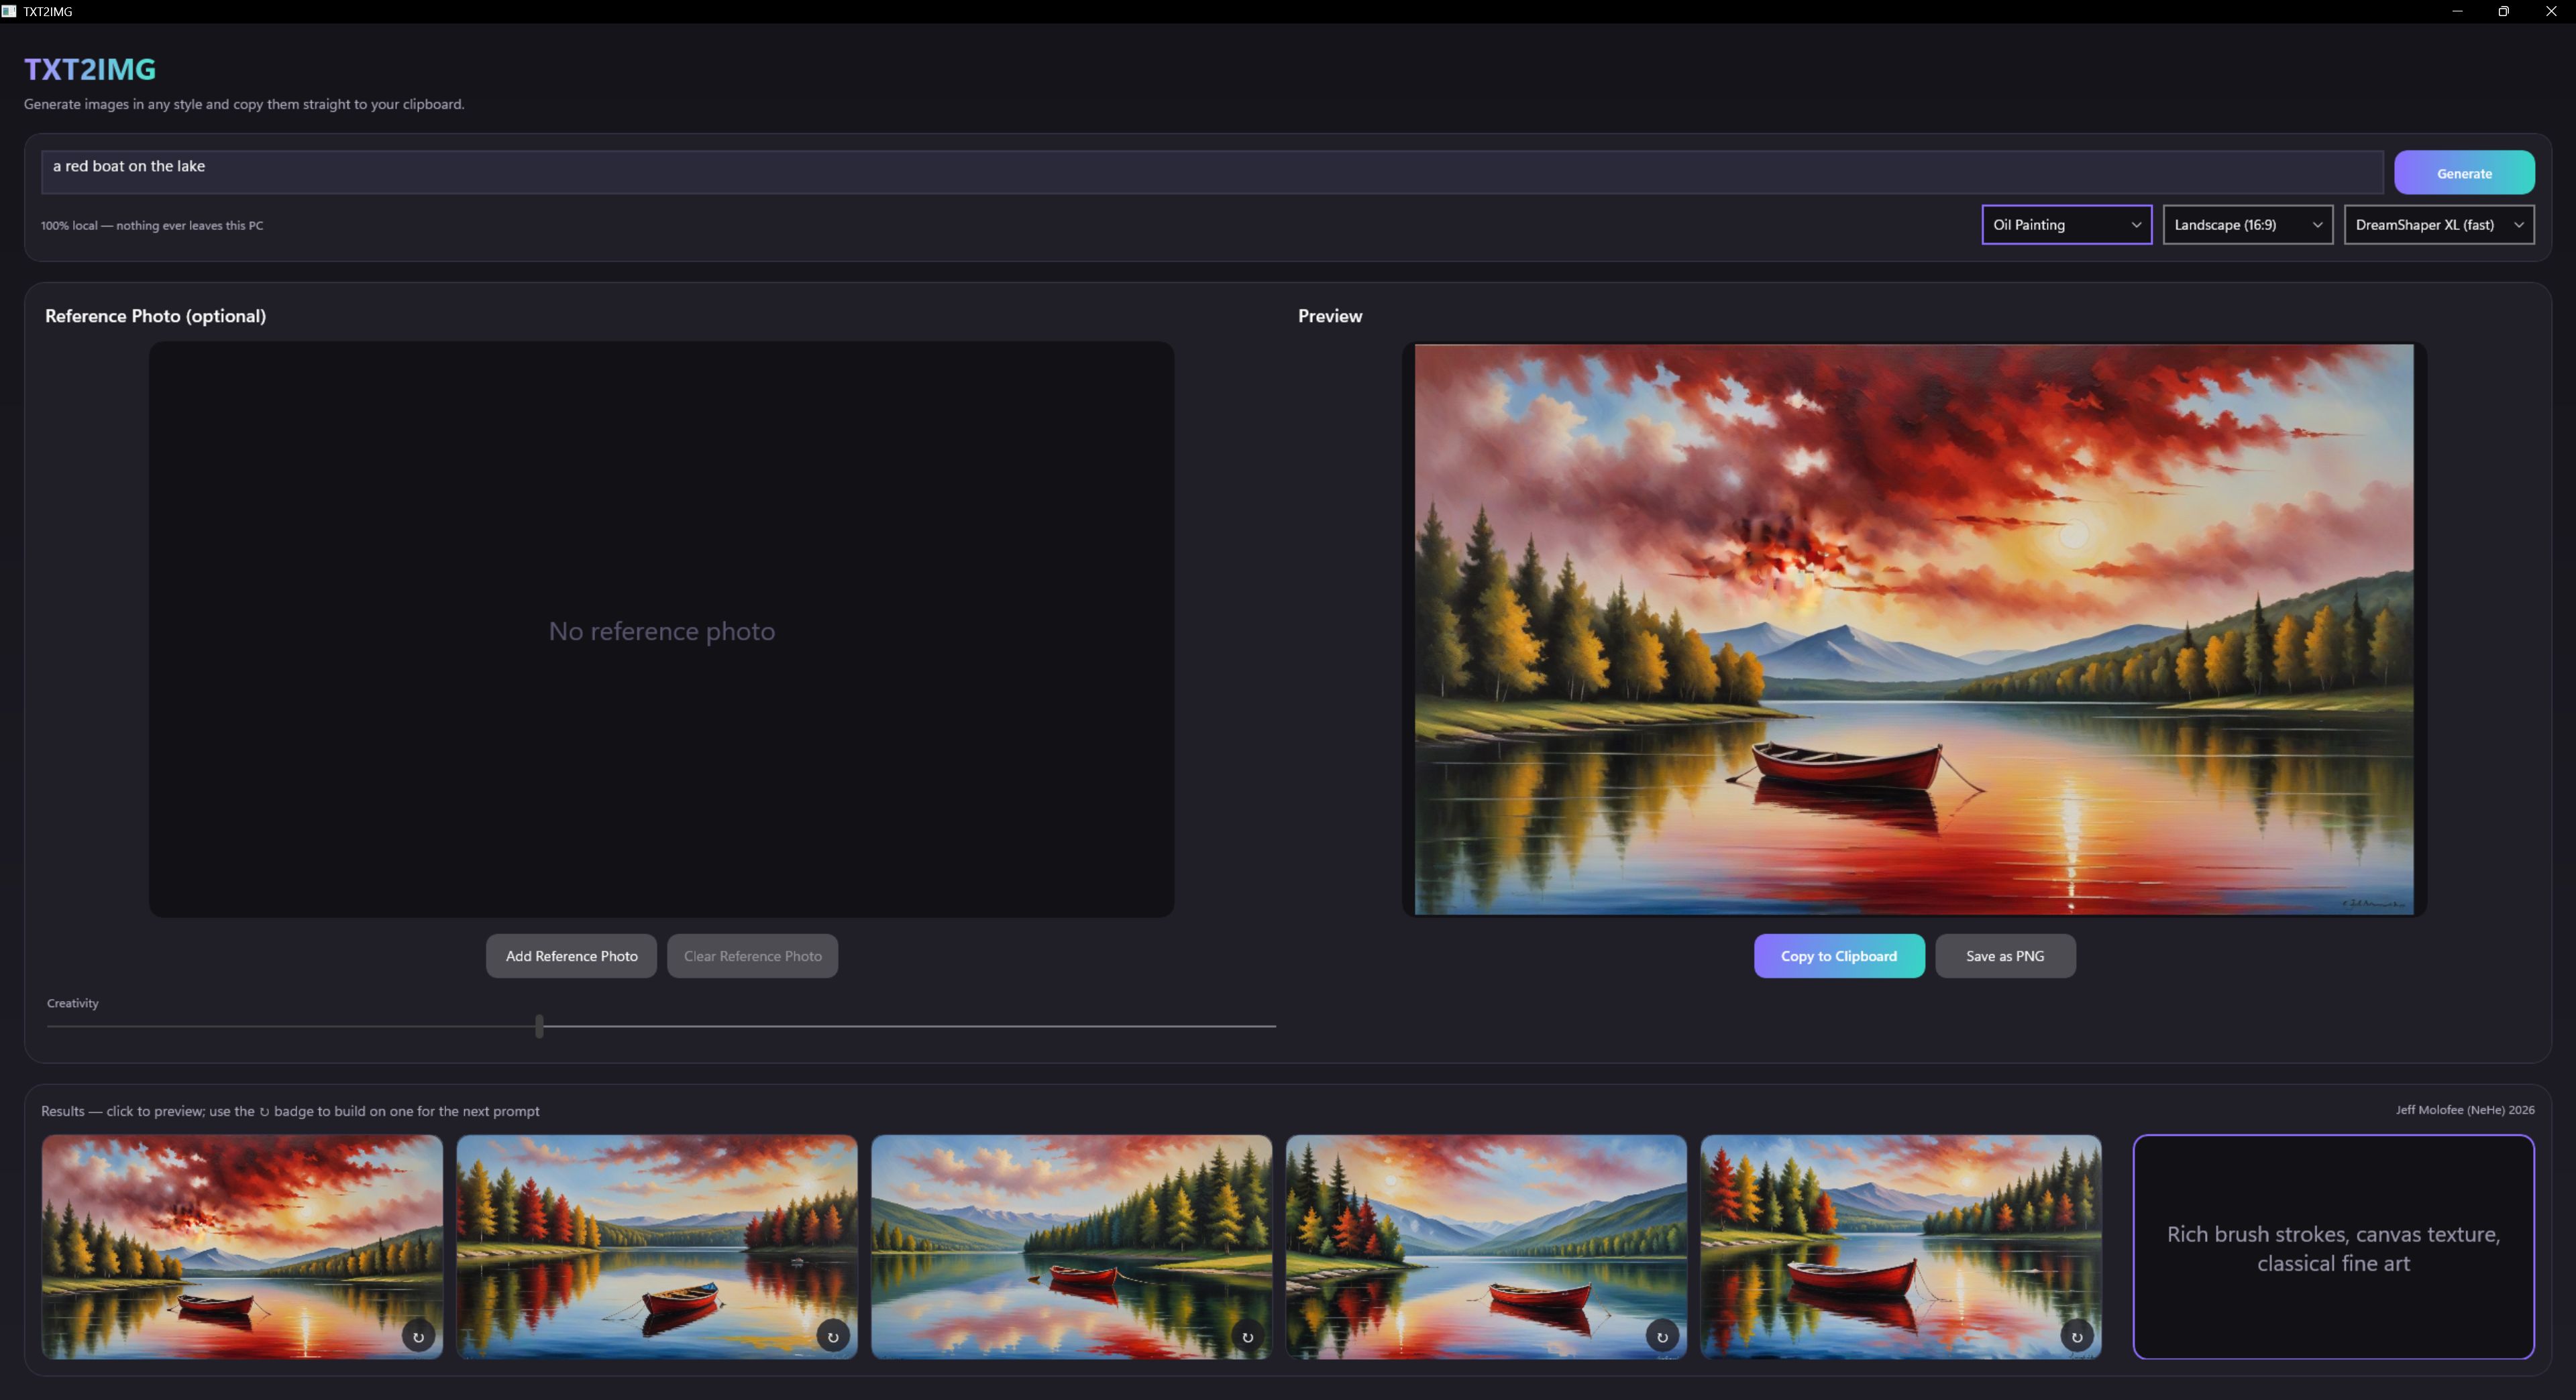The image size is (2576, 1400).
Task: Click the build-on badge on the fifth result thumbnail
Action: pos(2077,1336)
